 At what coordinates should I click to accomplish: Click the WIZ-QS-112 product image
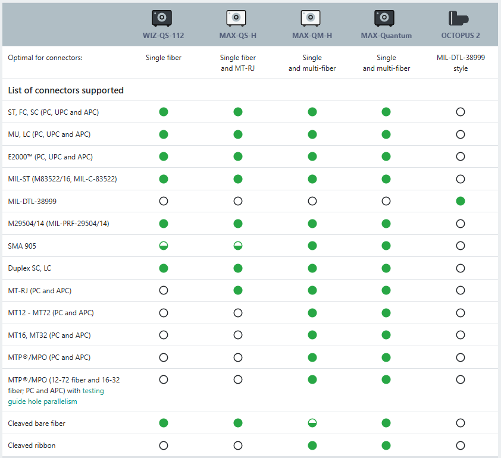point(163,18)
